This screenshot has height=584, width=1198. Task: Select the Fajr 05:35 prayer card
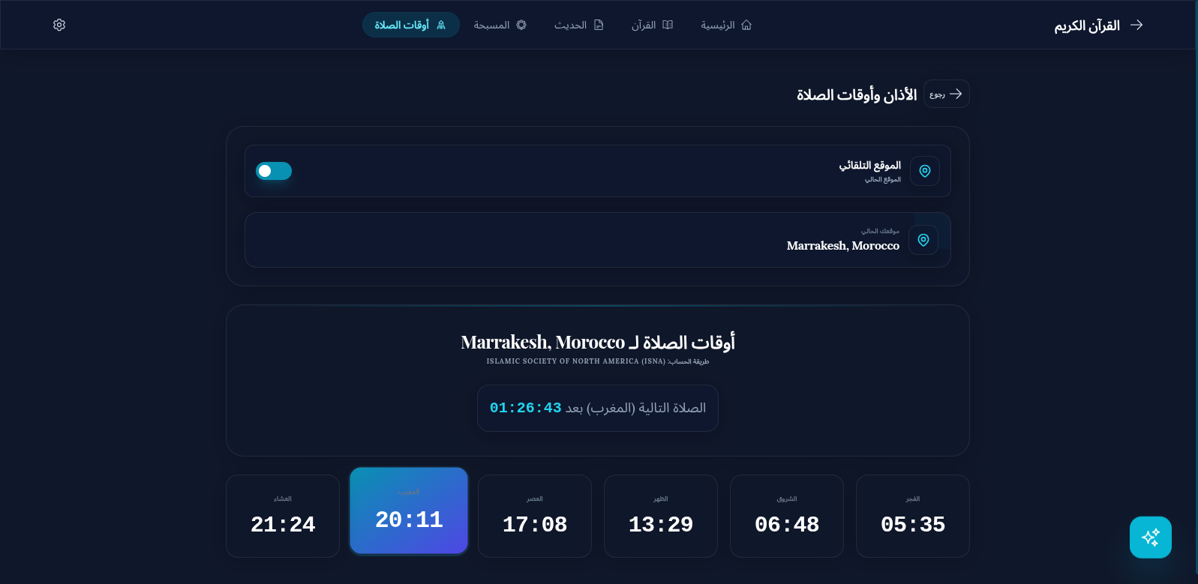tap(912, 516)
